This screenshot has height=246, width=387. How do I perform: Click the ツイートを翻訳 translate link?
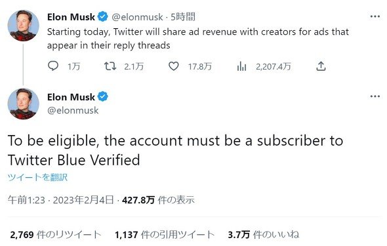[x=37, y=177]
